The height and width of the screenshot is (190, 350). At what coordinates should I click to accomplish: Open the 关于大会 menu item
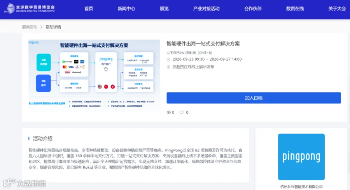pyautogui.click(x=337, y=9)
